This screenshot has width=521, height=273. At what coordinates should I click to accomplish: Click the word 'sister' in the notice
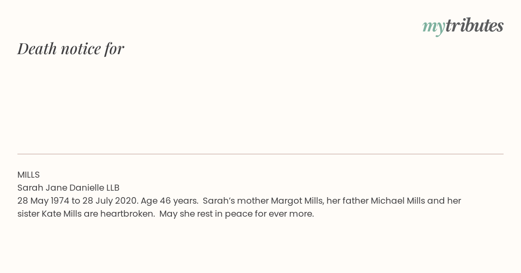28,214
